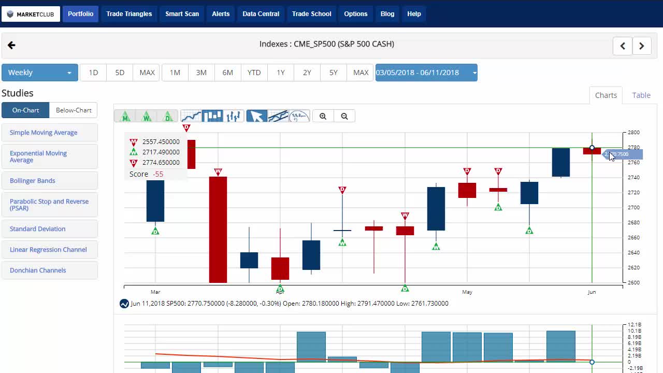Select first MAX range button after 5D
Viewport: 663px width, 373px height.
point(147,73)
